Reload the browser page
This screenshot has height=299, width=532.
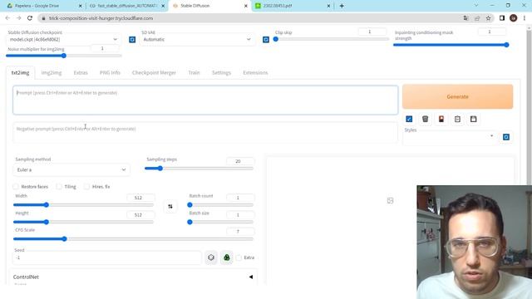click(30, 18)
